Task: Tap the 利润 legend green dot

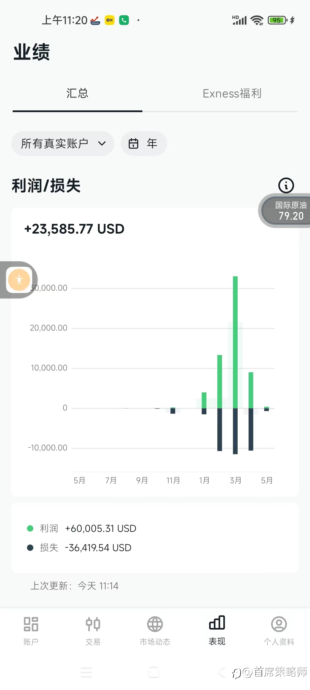Action: 30,528
